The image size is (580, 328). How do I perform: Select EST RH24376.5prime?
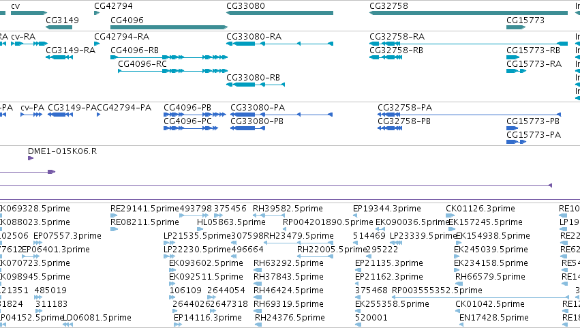click(x=258, y=325)
